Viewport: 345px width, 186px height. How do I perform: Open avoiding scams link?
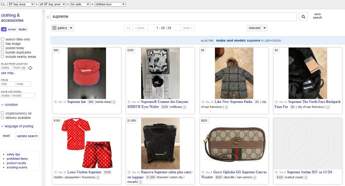(x=17, y=167)
